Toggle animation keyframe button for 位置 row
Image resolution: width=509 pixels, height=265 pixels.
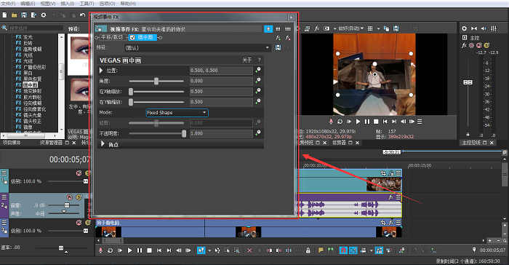pos(257,70)
